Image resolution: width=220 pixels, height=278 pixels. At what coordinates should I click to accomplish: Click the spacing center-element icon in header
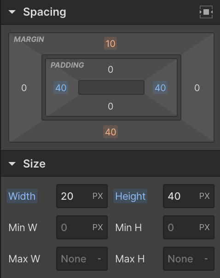click(206, 12)
